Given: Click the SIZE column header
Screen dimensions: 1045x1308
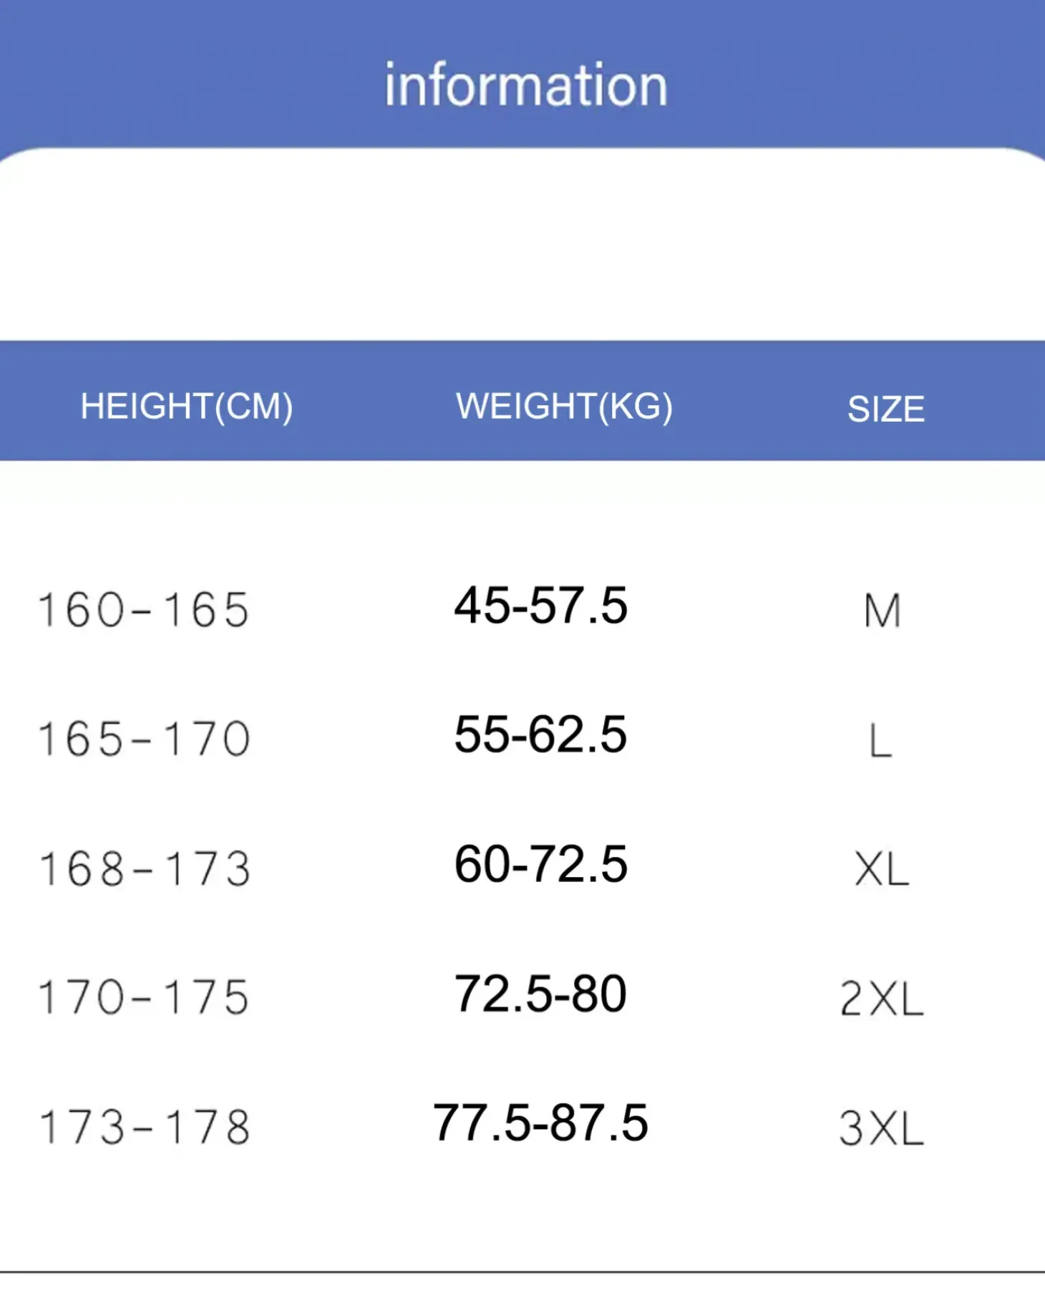Looking at the screenshot, I should pyautogui.click(x=886, y=410).
